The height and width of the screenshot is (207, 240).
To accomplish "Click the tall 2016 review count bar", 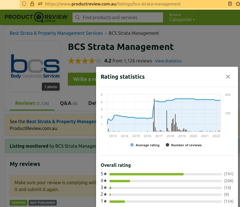I will pos(154,115).
